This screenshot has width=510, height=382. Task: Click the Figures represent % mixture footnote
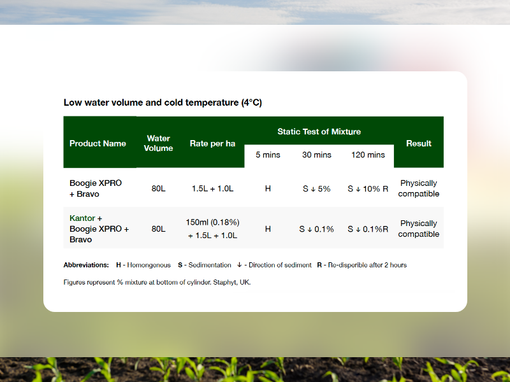click(157, 282)
